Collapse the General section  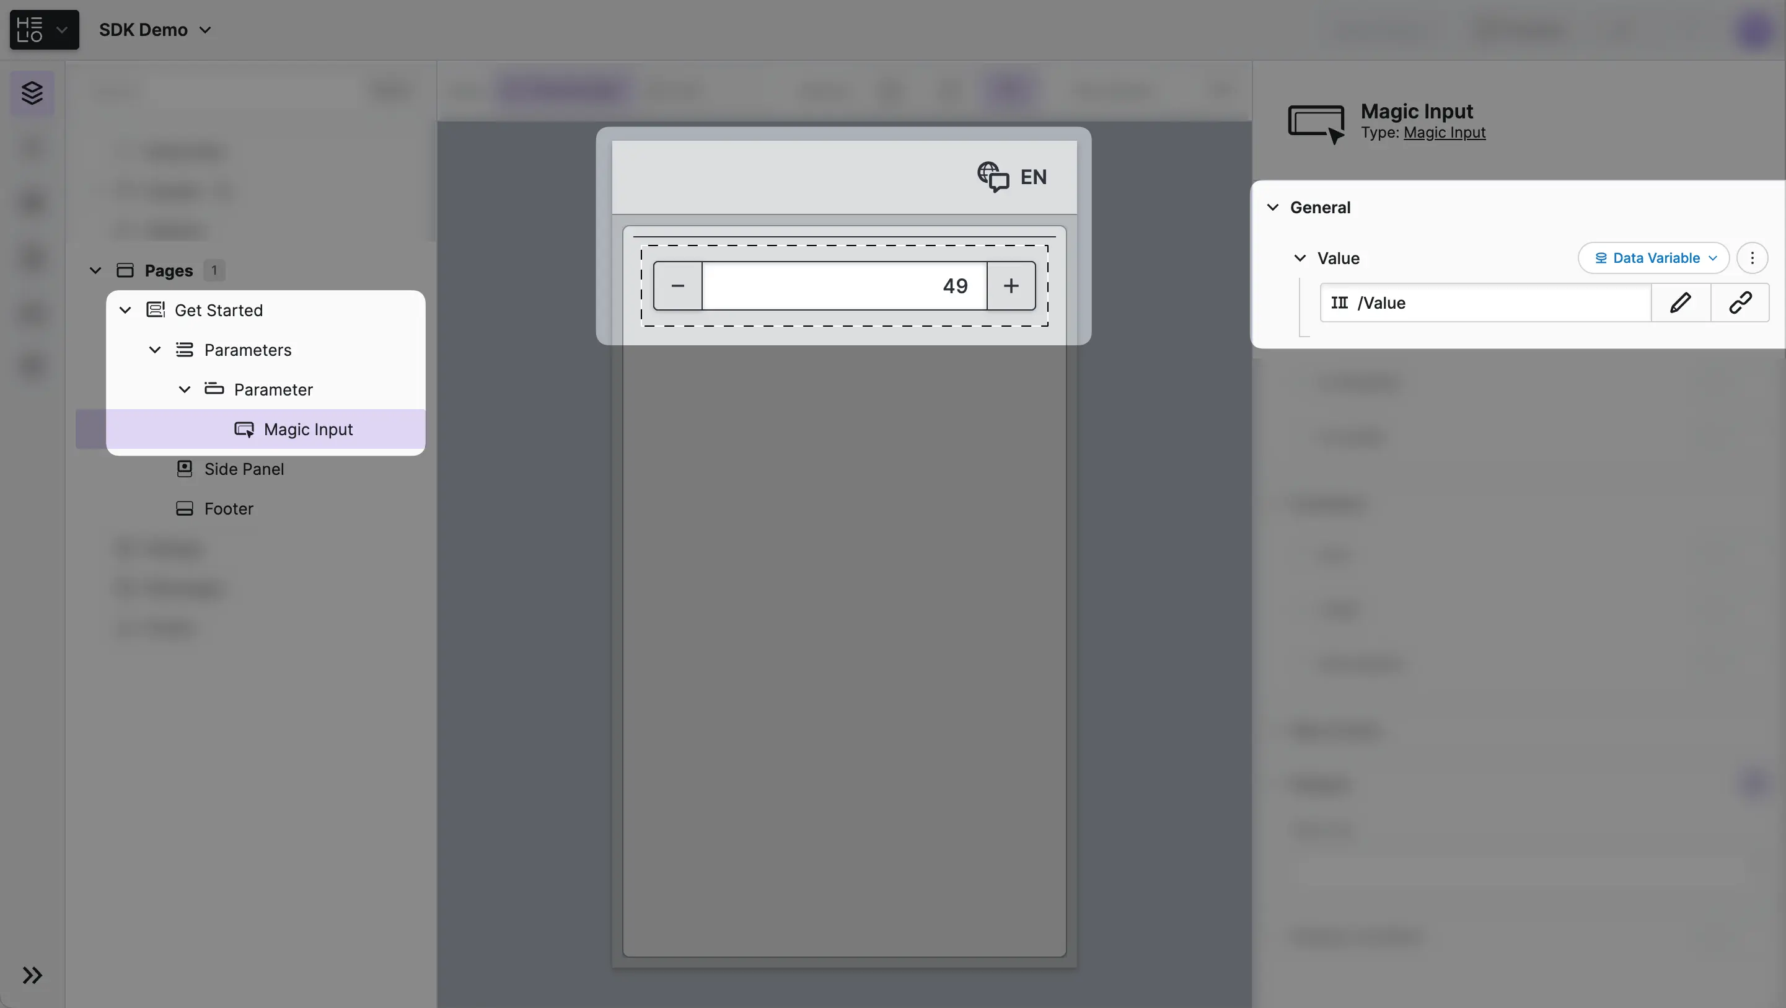[x=1273, y=208]
